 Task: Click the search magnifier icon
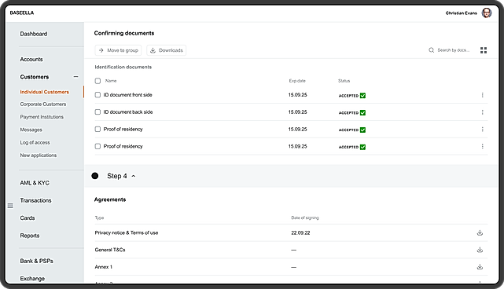pos(432,50)
